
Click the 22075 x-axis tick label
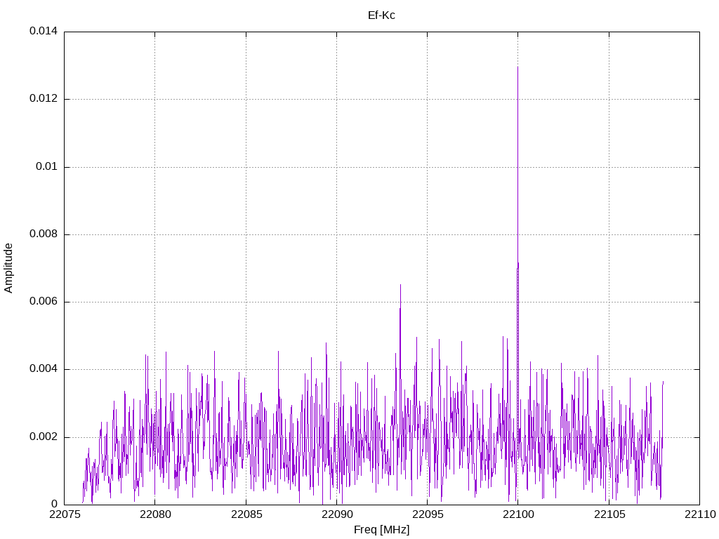(x=64, y=515)
